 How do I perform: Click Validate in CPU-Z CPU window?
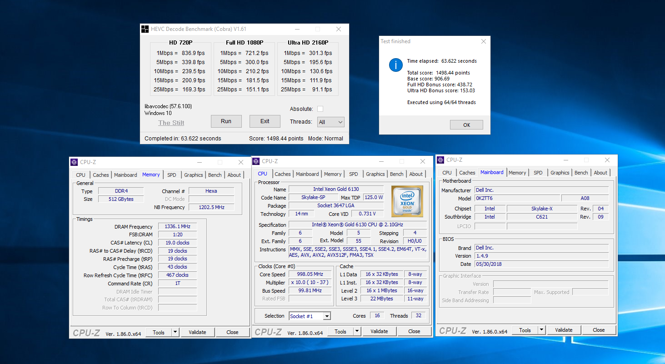coord(379,331)
